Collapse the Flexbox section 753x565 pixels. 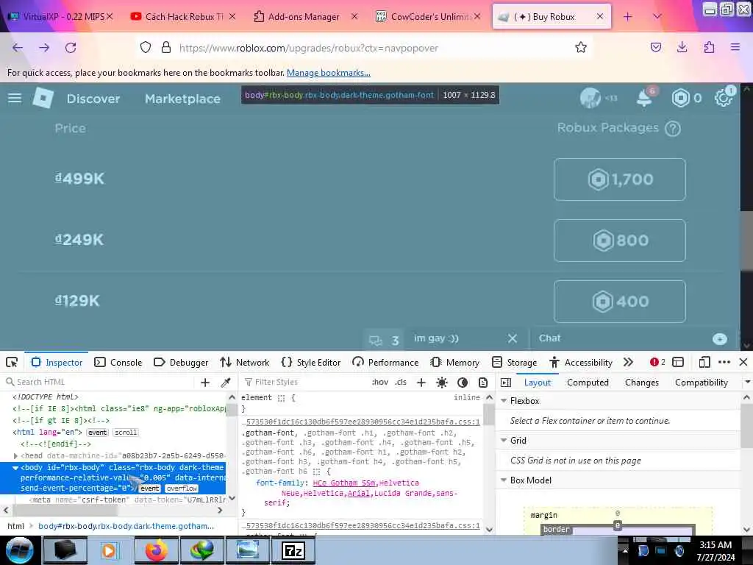pyautogui.click(x=504, y=400)
